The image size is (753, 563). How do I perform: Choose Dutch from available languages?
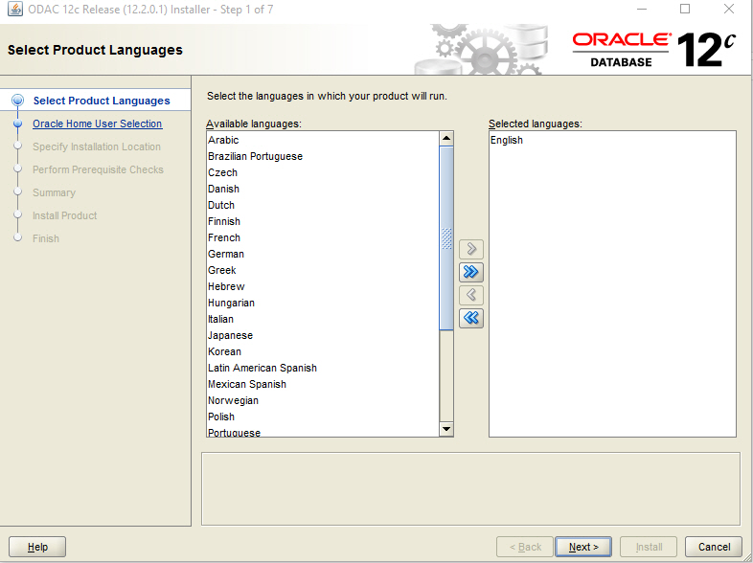[x=323, y=206]
